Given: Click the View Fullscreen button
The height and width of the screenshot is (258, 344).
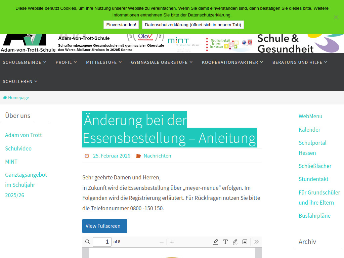Looking at the screenshot, I should point(104,226).
